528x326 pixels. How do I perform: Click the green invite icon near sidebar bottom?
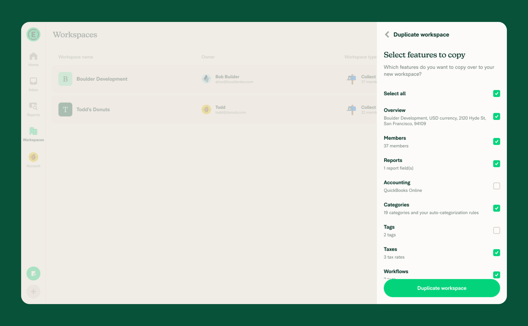coord(33,274)
